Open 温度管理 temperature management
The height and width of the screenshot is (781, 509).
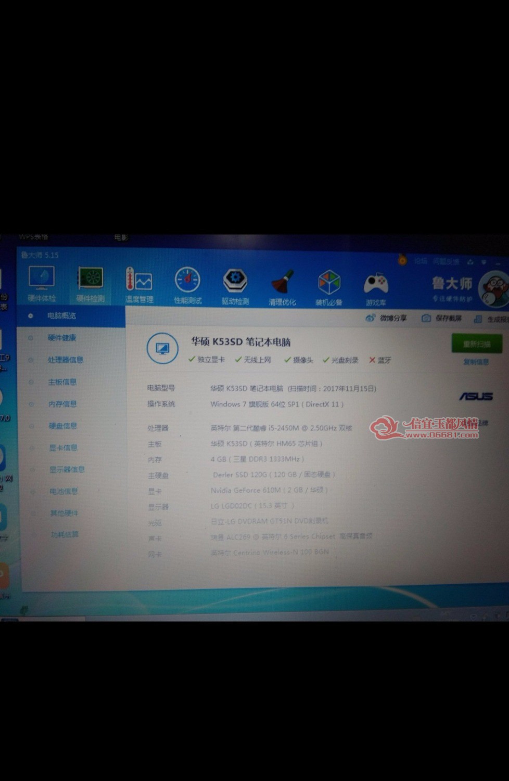139,284
